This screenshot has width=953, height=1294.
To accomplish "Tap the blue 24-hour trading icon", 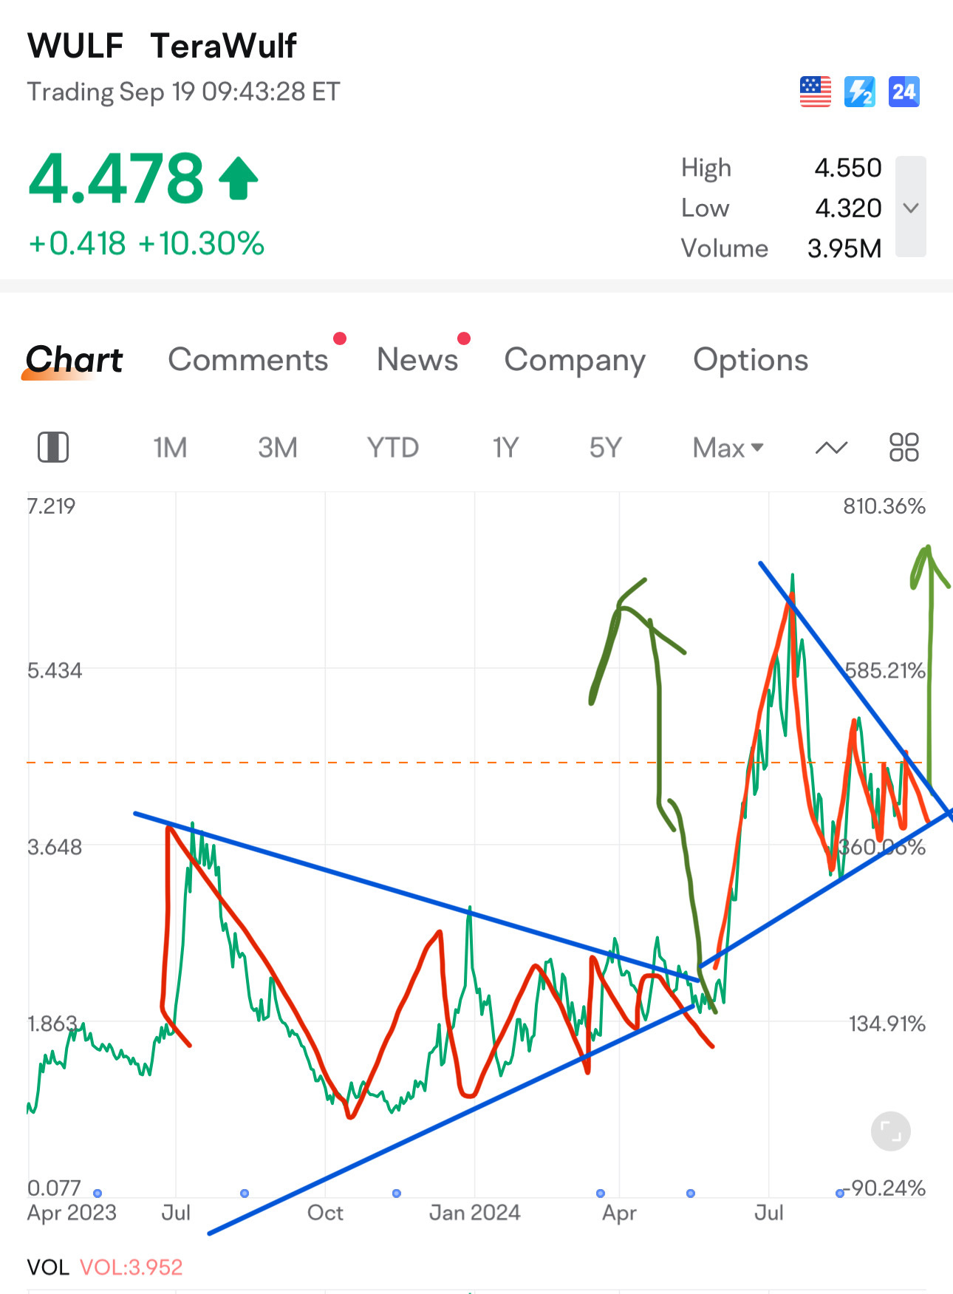I will click(904, 92).
